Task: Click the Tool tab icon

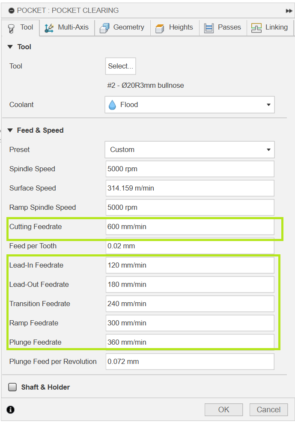Action: (x=12, y=28)
